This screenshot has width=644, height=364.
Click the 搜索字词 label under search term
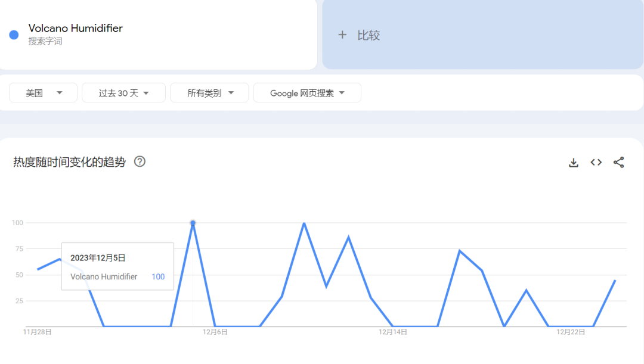coord(45,41)
